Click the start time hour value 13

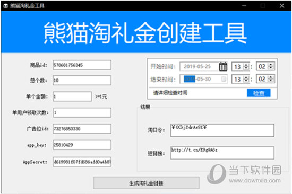pos(237,67)
